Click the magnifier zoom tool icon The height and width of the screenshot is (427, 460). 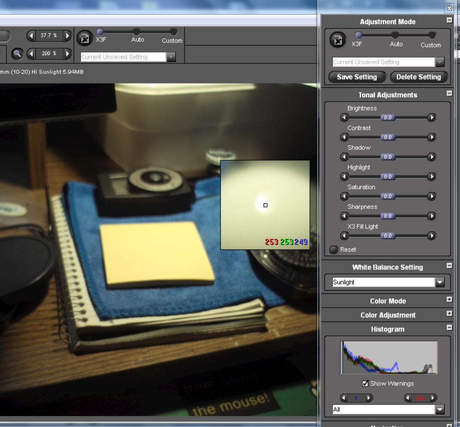click(17, 53)
